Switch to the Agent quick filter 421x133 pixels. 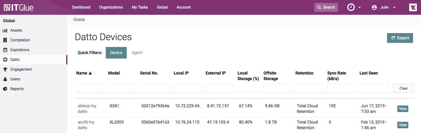tap(137, 53)
